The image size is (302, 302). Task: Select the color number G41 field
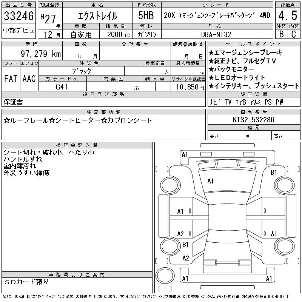click(x=62, y=87)
